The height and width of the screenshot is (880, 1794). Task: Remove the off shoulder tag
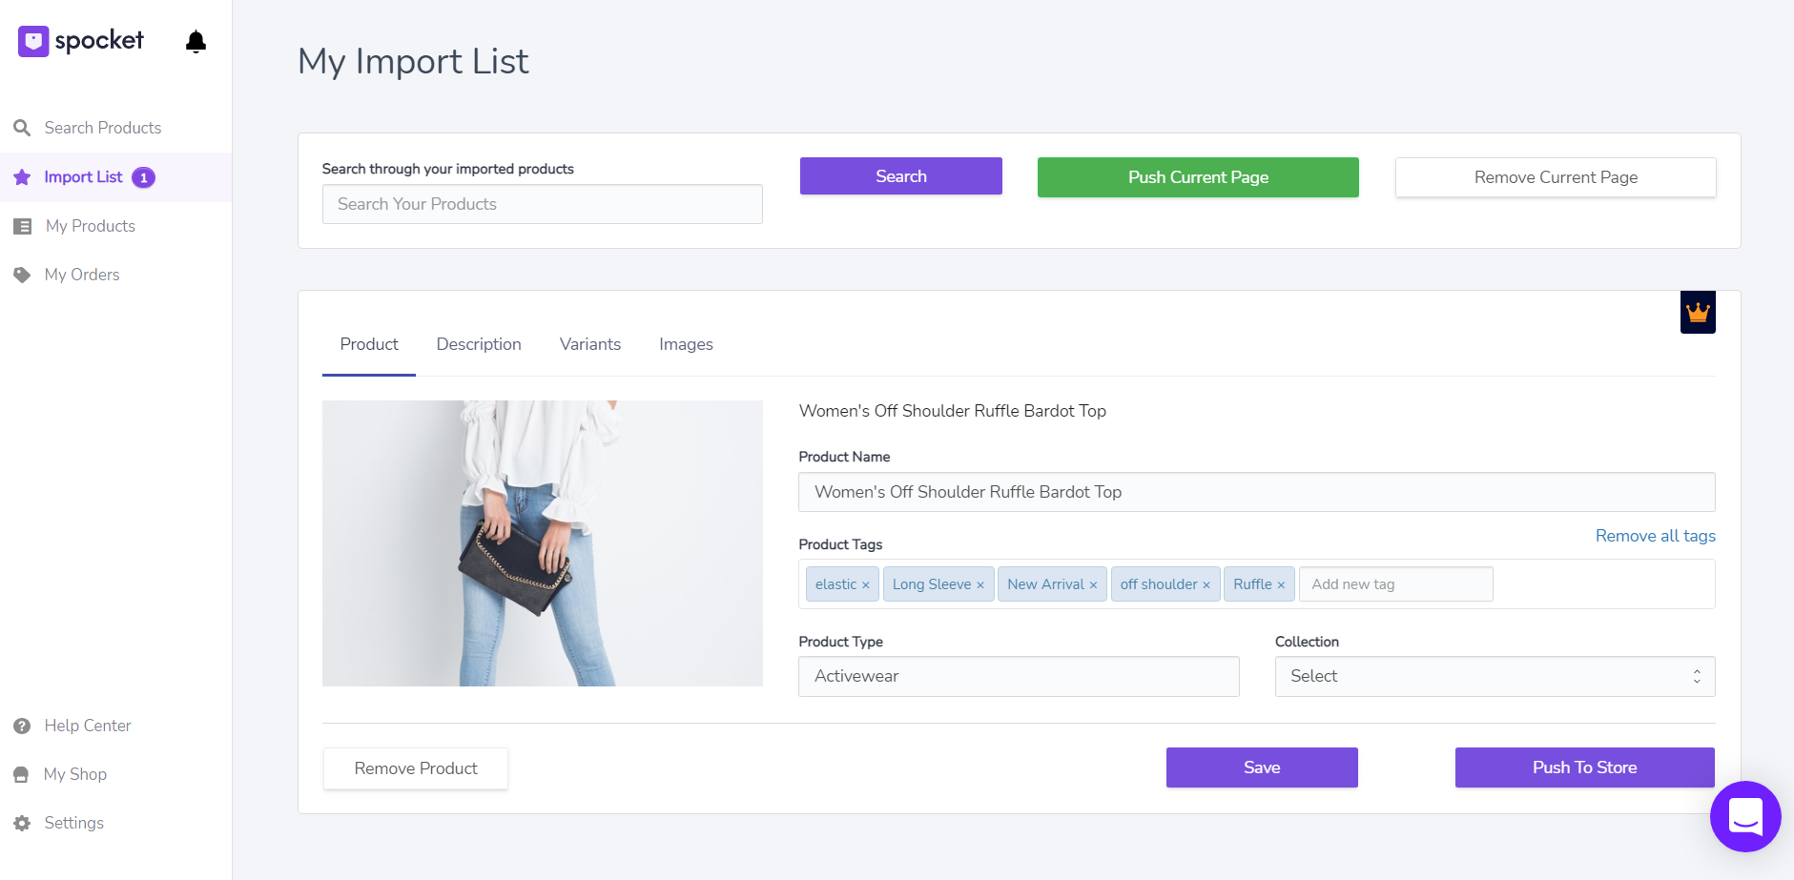point(1206,585)
